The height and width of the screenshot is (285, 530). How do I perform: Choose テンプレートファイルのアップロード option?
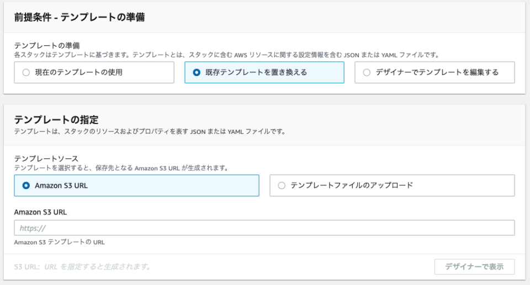392,185
